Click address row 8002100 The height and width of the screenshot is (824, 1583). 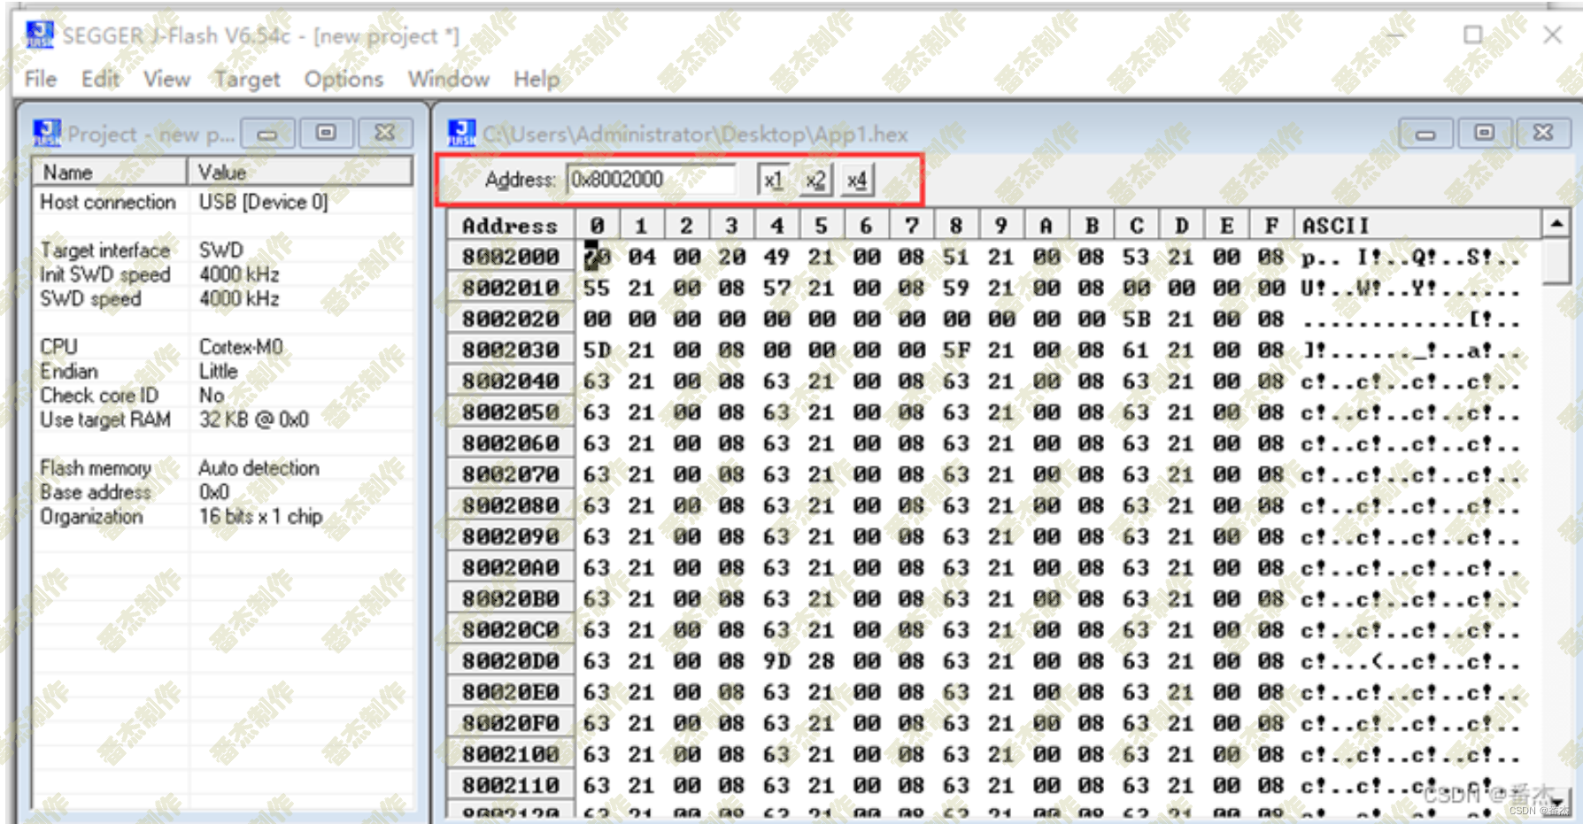(x=511, y=754)
